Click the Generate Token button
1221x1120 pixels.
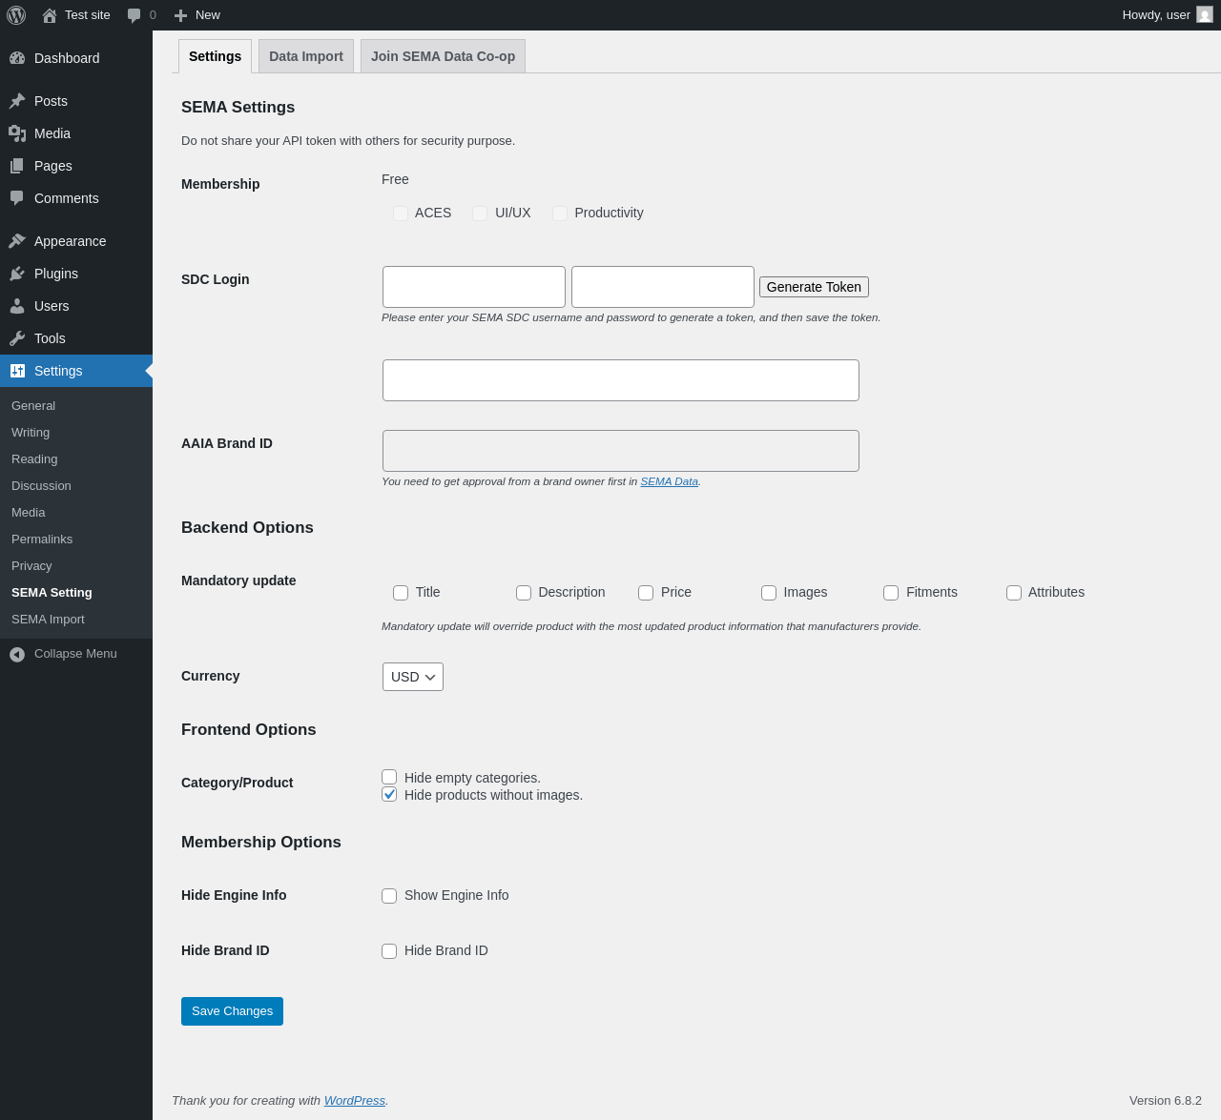[x=814, y=287]
